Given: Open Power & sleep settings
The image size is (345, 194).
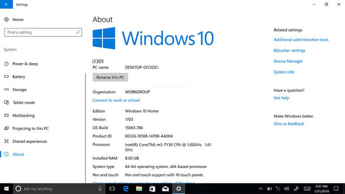Looking at the screenshot, I should [x=25, y=64].
